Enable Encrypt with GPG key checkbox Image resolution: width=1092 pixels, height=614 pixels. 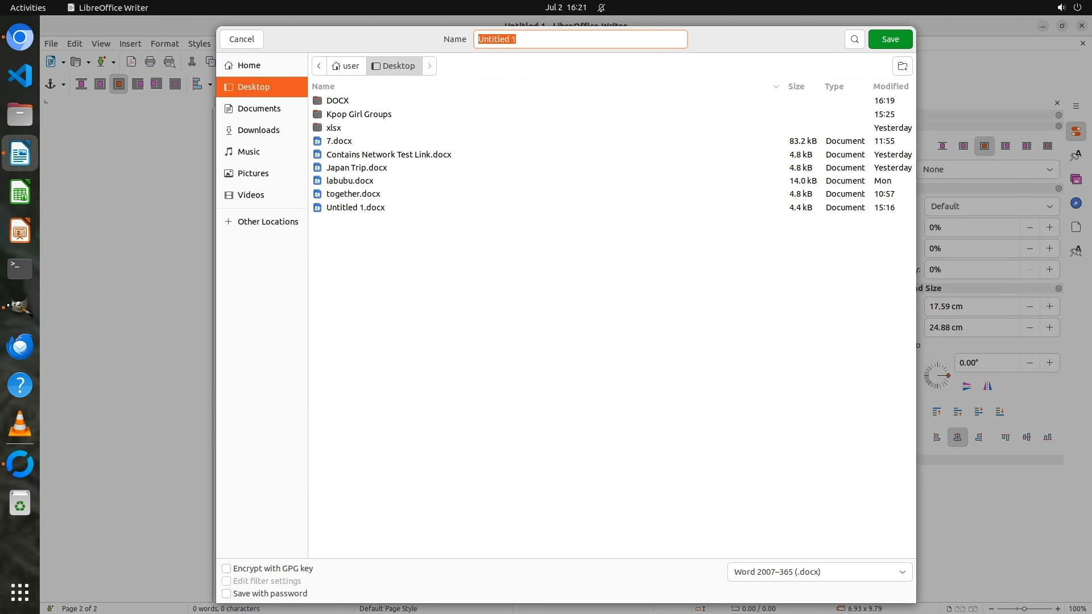click(226, 569)
